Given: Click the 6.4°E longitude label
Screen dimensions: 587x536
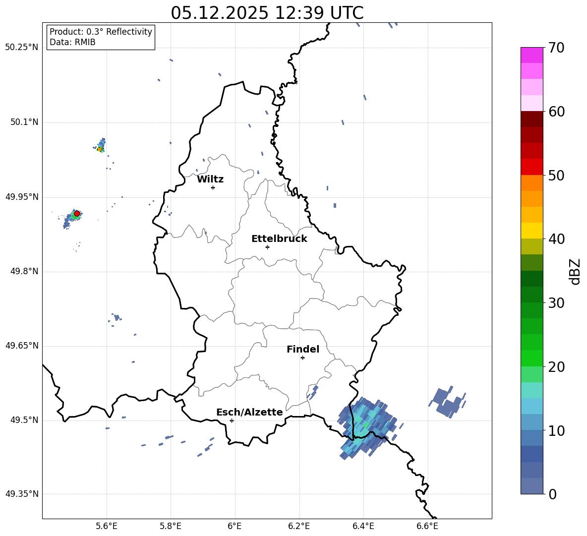Looking at the screenshot, I should [x=363, y=526].
